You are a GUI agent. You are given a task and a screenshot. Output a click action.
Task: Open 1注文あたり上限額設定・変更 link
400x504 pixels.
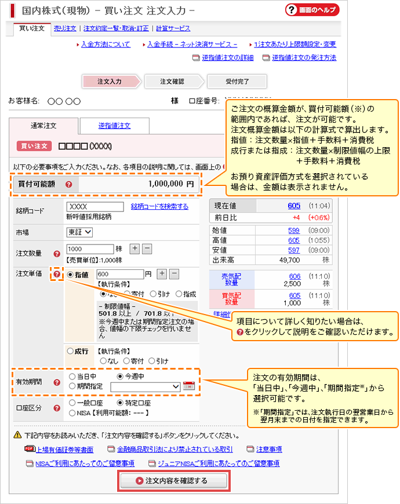[295, 45]
